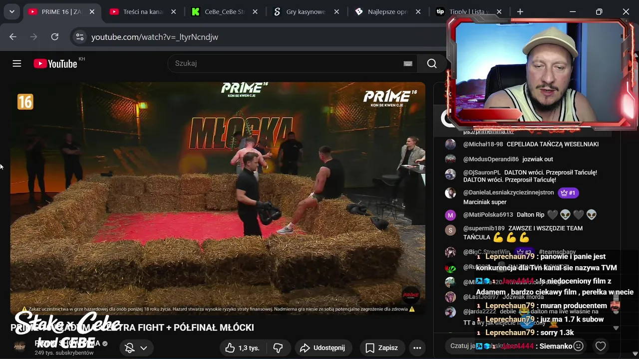Close the Najlepsze tab
The image size is (639, 359).
coord(418,11)
